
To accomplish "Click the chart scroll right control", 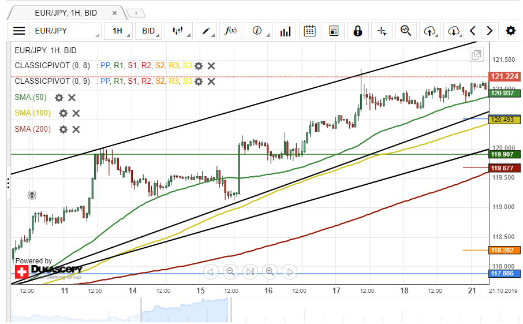I will pyautogui.click(x=290, y=272).
